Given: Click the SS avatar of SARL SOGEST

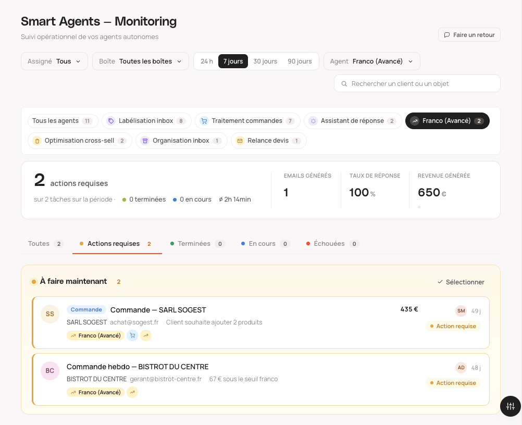Looking at the screenshot, I should [x=50, y=314].
